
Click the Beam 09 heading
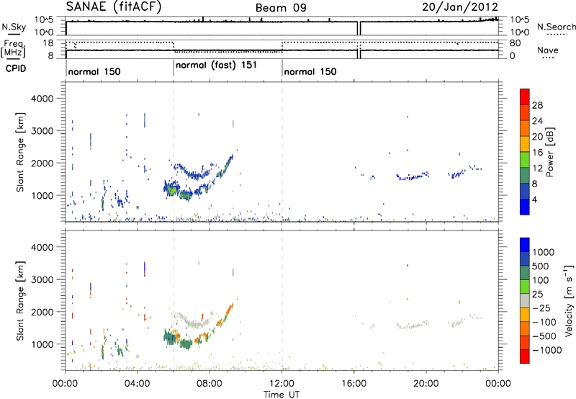pyautogui.click(x=281, y=8)
